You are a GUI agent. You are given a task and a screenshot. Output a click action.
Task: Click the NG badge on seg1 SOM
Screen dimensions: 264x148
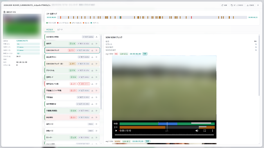(116, 54)
